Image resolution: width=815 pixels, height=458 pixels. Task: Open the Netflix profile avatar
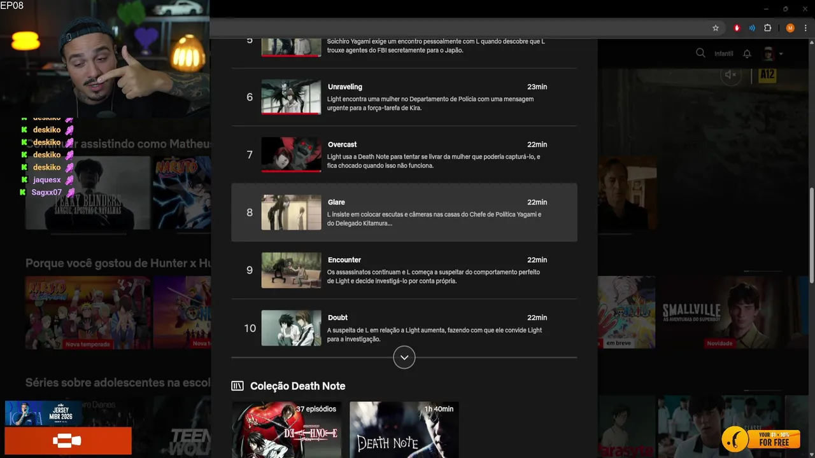[x=769, y=53]
